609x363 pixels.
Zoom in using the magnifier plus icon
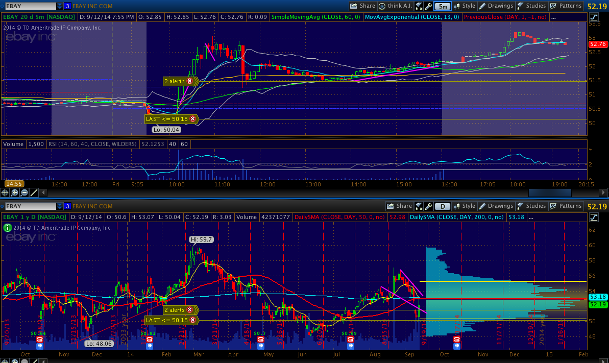click(x=15, y=192)
